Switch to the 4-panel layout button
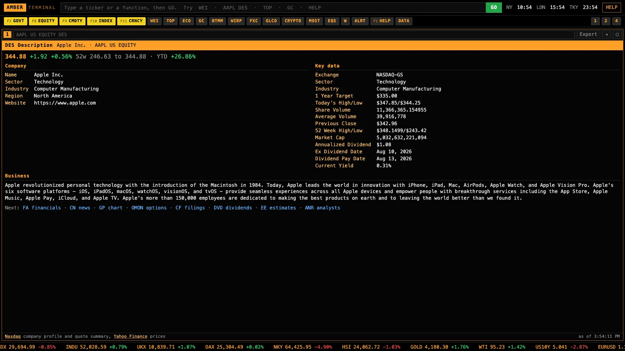The width and height of the screenshot is (625, 351). click(616, 21)
